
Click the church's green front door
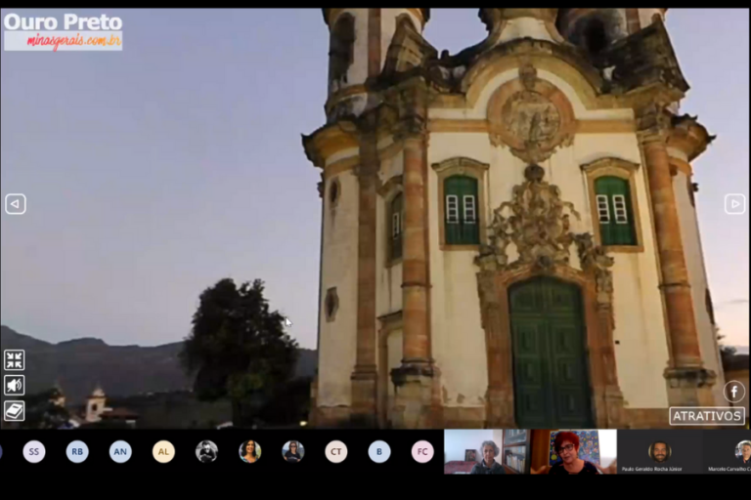550,352
